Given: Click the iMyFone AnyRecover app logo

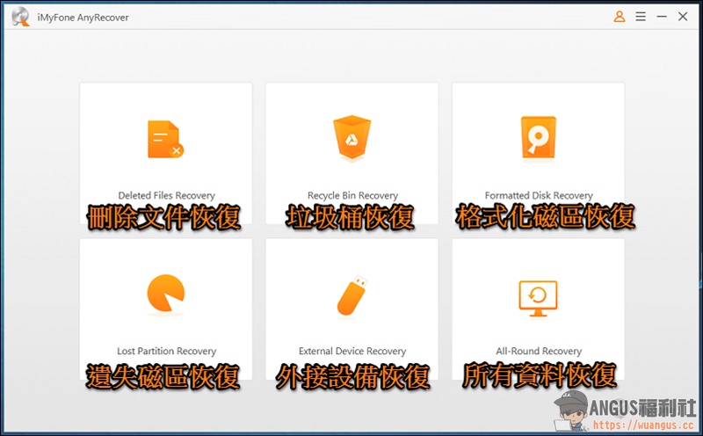Looking at the screenshot, I should tap(20, 17).
